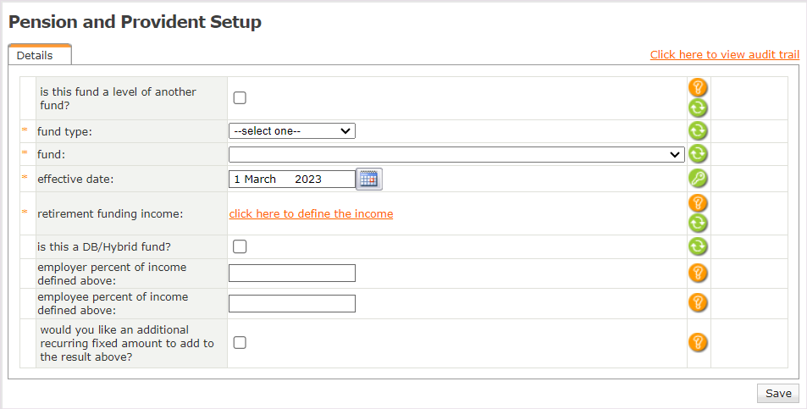Click green refresh icon in fund type row
This screenshot has height=409, width=807.
pos(698,131)
